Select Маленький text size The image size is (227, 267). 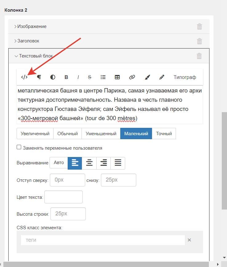[136, 133]
